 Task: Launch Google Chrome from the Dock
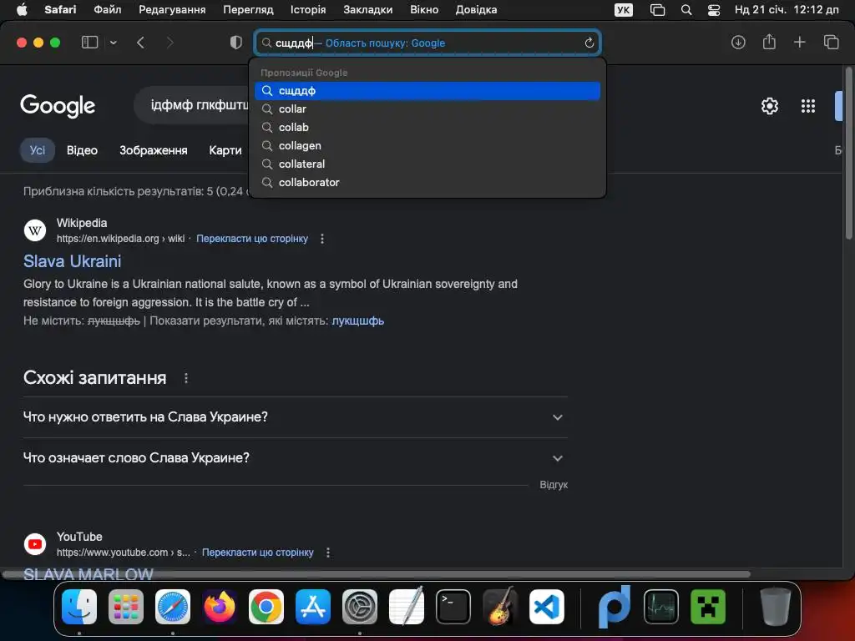tap(266, 607)
